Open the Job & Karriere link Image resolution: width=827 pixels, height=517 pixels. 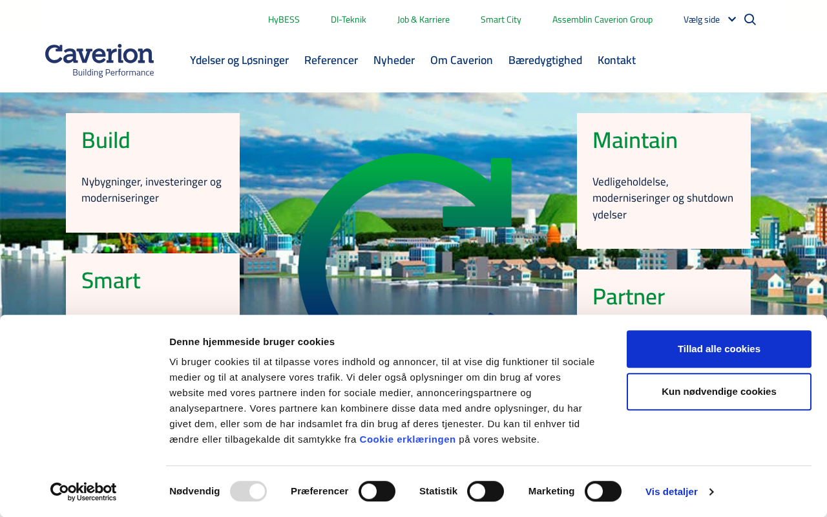tap(423, 19)
